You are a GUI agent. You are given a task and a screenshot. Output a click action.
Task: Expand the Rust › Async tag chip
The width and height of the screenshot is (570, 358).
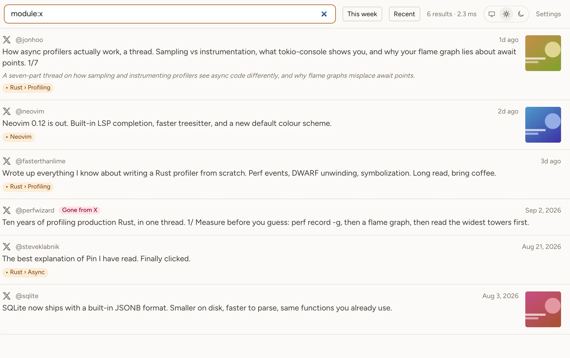(x=25, y=272)
